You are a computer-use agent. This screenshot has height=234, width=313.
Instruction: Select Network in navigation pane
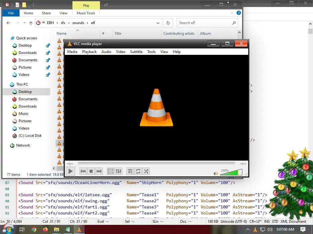[23, 145]
